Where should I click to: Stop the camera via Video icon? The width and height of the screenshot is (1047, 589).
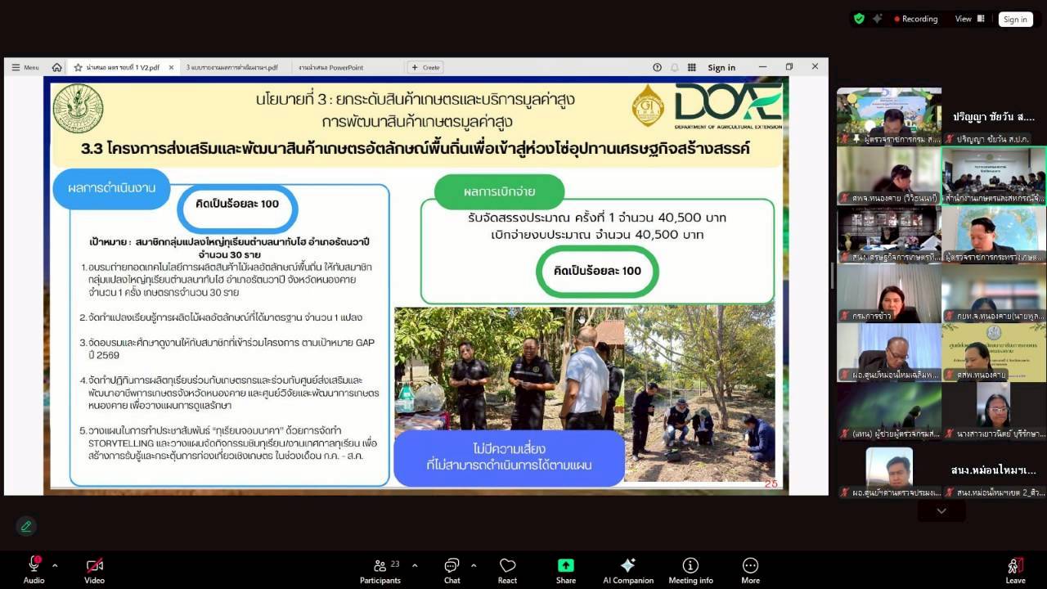(x=93, y=564)
